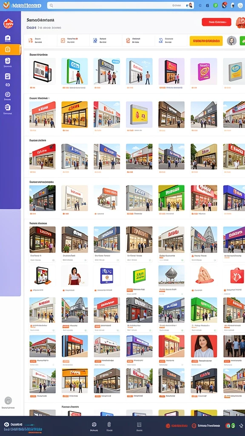Click the search magnifier icon in the top bar
245x436 pixels.
[51, 5]
